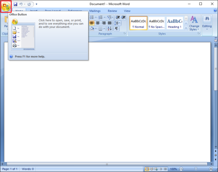Switch to Outline view

tap(161, 169)
